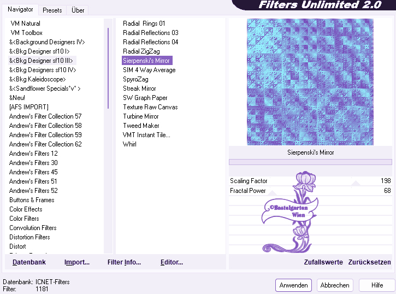Select &<Bkg Designers sf10 IV> category

(43, 70)
